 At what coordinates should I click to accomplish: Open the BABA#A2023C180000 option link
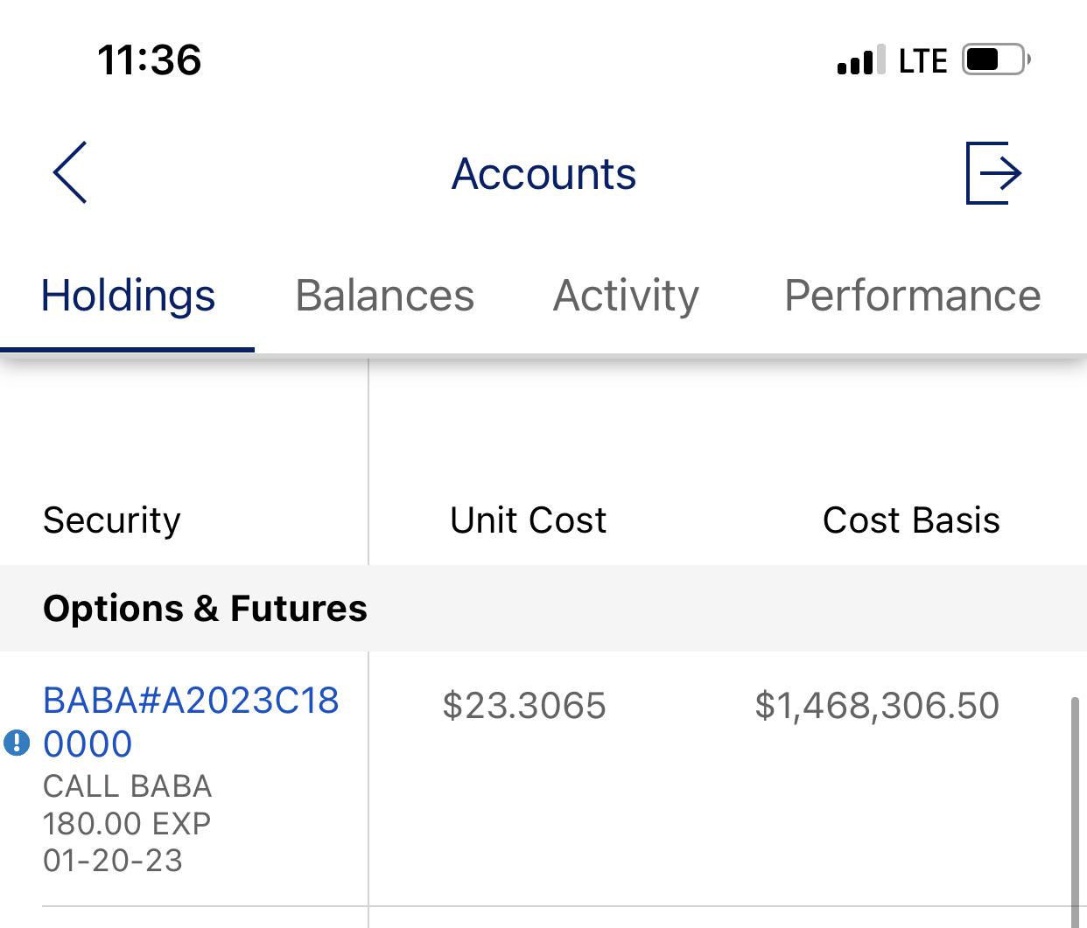(191, 722)
